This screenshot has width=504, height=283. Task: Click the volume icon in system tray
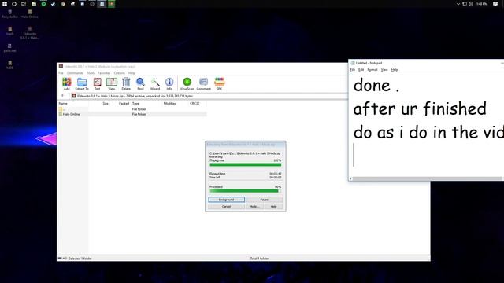point(471,4)
